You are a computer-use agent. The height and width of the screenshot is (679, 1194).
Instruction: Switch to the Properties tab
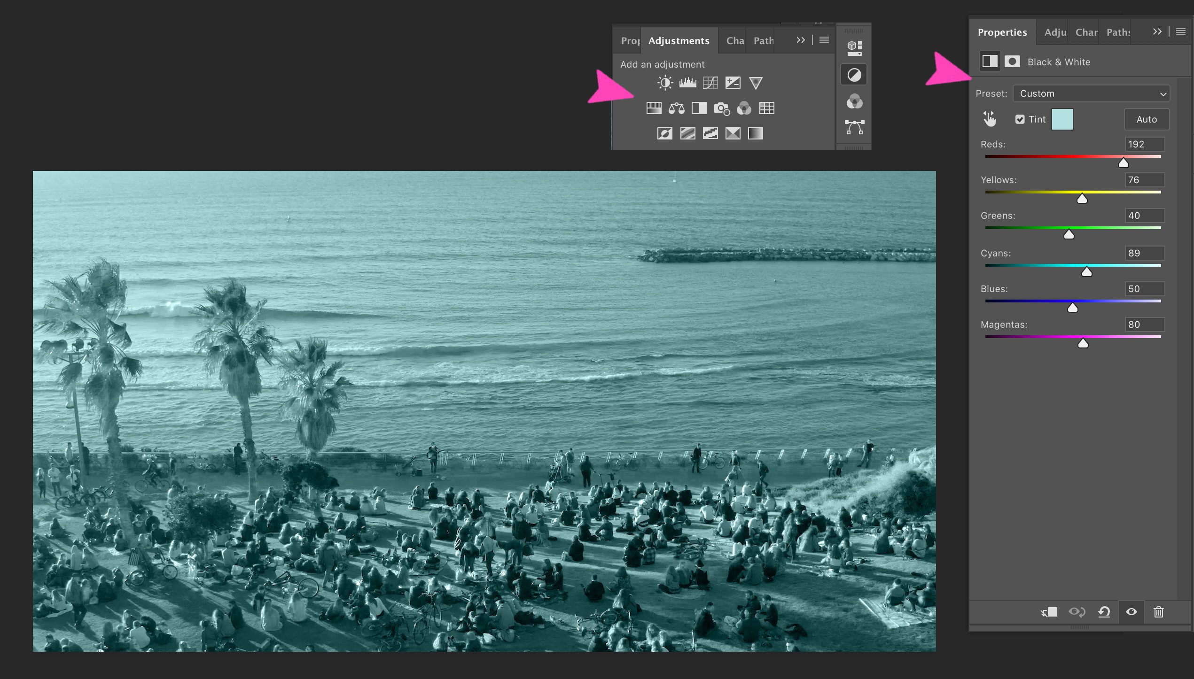coord(1002,32)
